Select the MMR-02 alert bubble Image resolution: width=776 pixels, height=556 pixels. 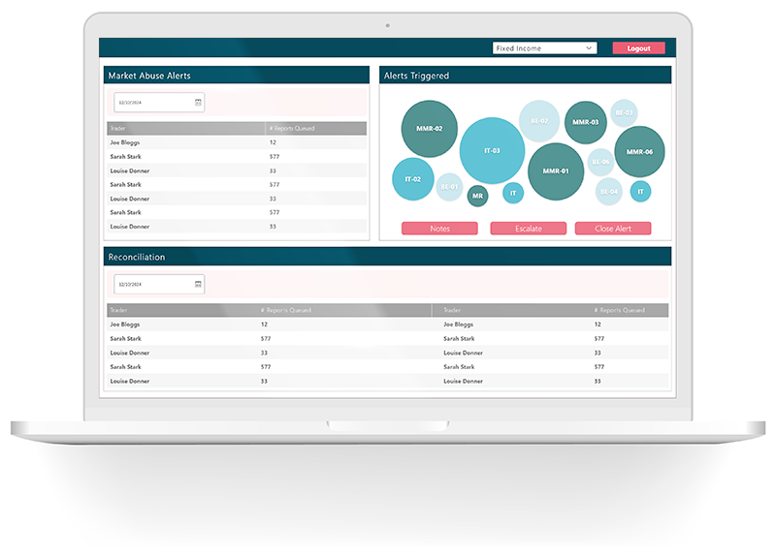(429, 129)
